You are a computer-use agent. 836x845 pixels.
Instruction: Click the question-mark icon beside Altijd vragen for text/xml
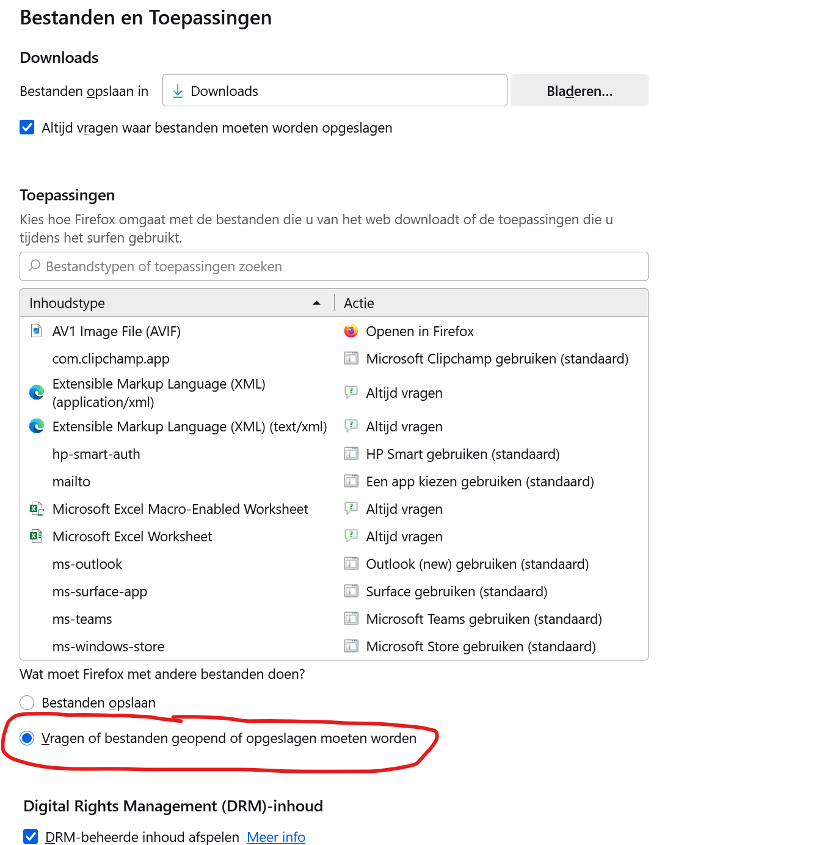coord(351,426)
